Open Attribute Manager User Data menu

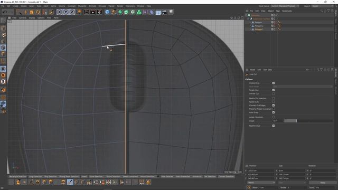[268, 70]
